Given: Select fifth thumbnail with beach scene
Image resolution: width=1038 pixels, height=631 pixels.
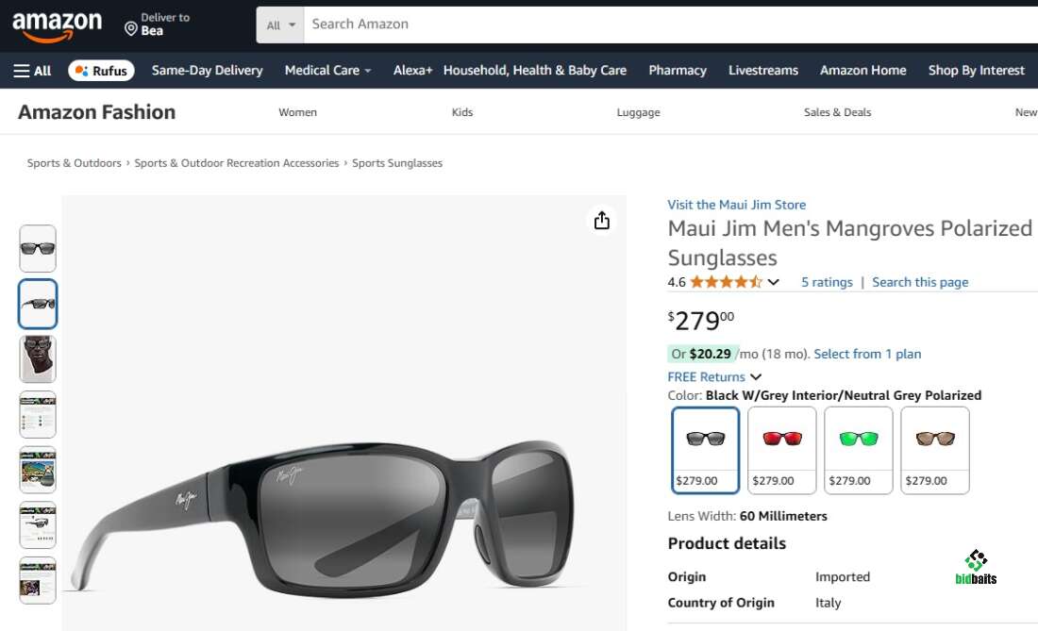Looking at the screenshot, I should click(x=38, y=471).
